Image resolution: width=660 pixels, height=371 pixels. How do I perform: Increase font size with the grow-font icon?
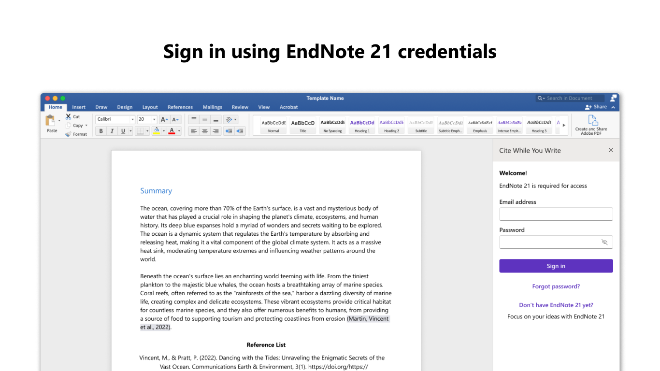164,119
